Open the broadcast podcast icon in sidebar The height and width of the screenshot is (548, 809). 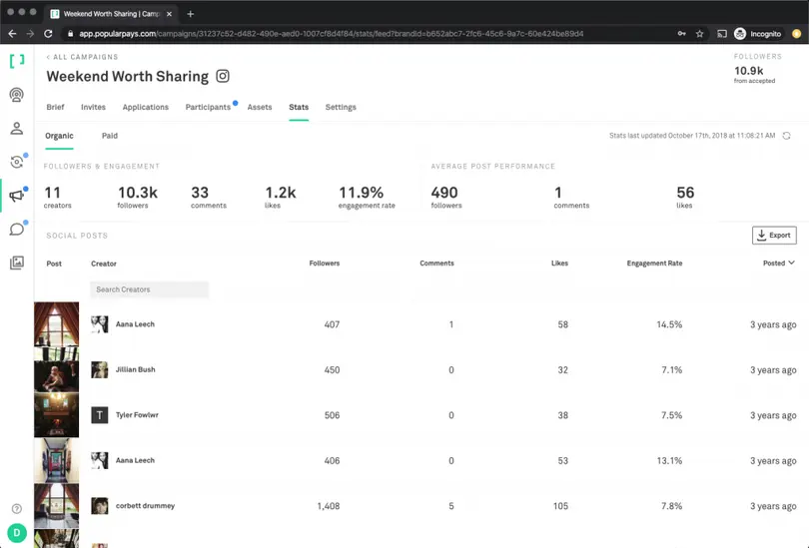[16, 96]
